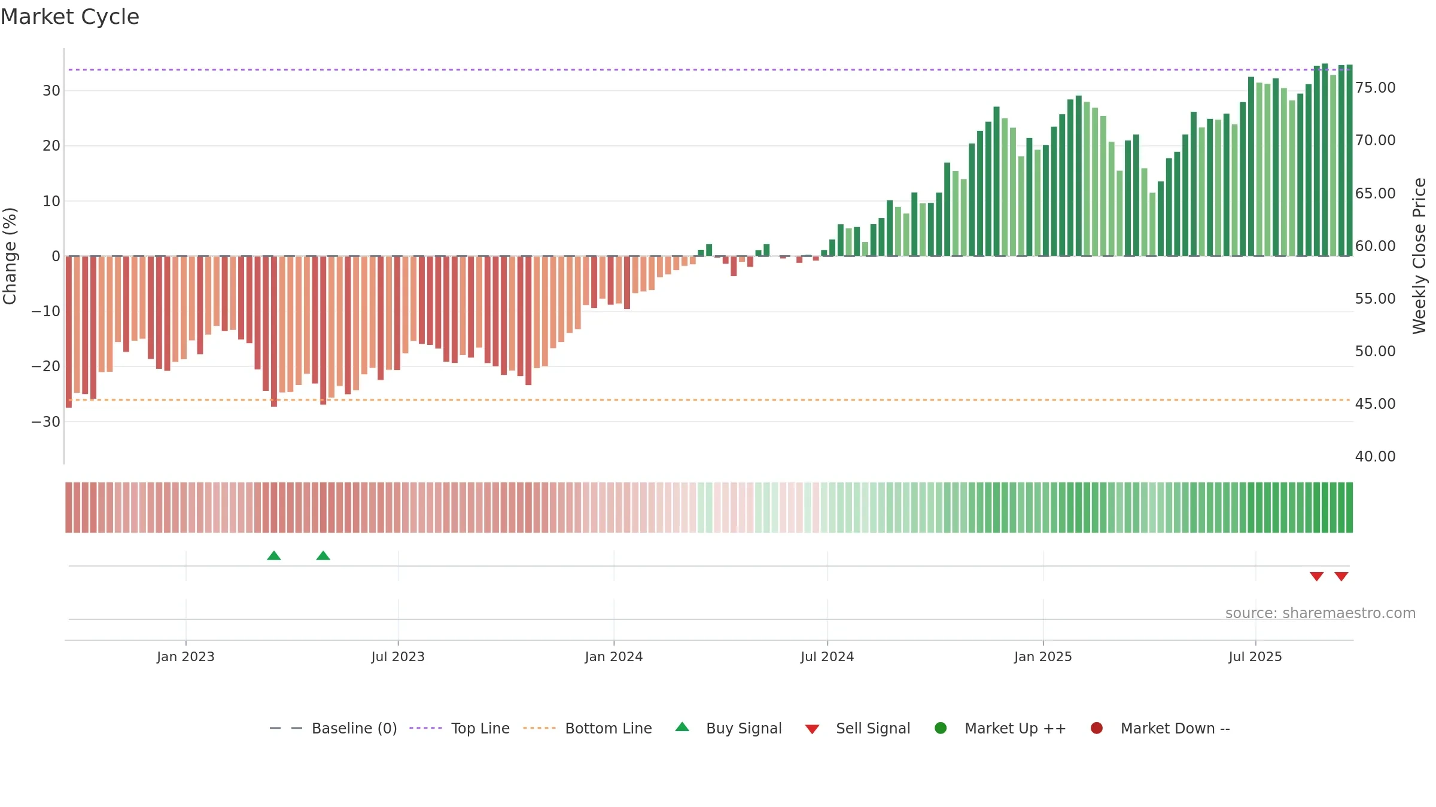Screen dimensions: 1436x807
Task: Click the Jul 2023 axis label
Action: (x=398, y=656)
